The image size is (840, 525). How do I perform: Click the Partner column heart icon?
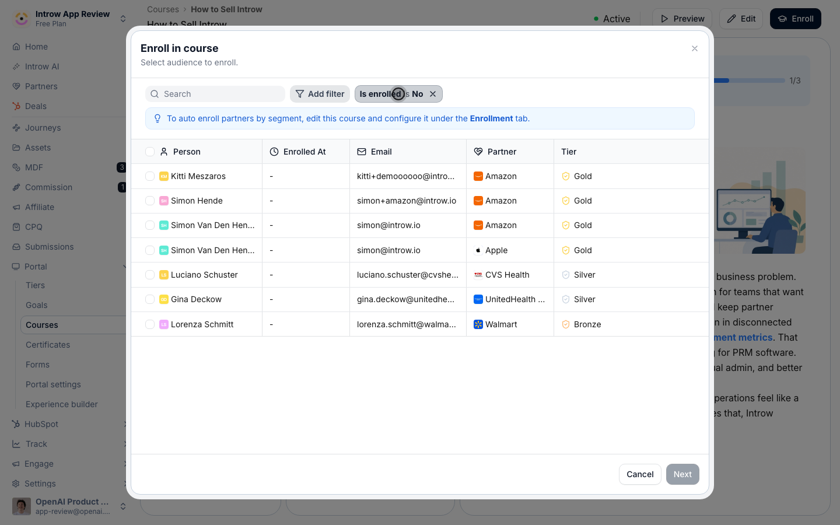tap(478, 152)
